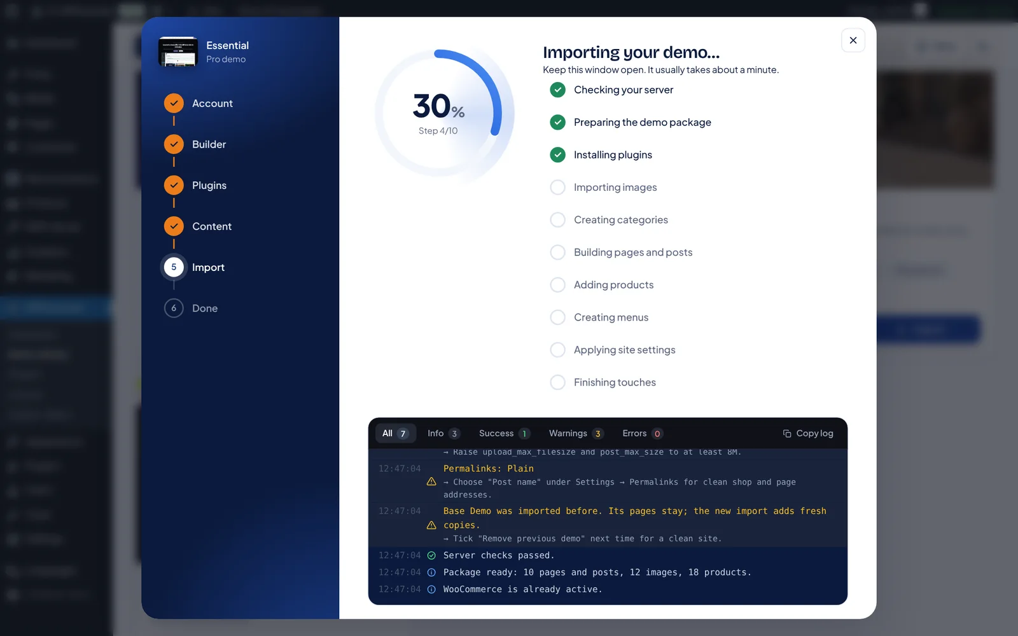Click the Copy log button
This screenshot has width=1018, height=636.
(808, 433)
